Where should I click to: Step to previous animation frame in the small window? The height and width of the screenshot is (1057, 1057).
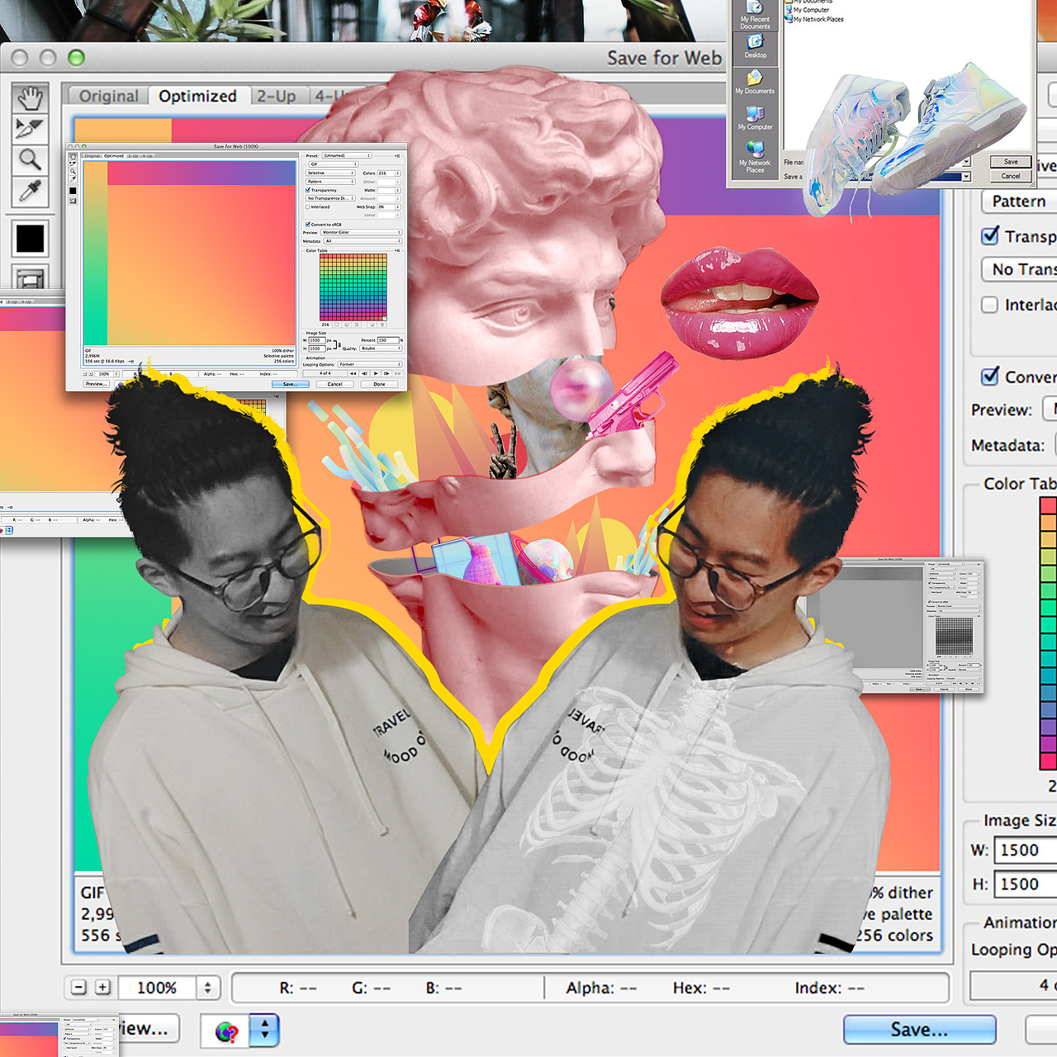coord(364,373)
